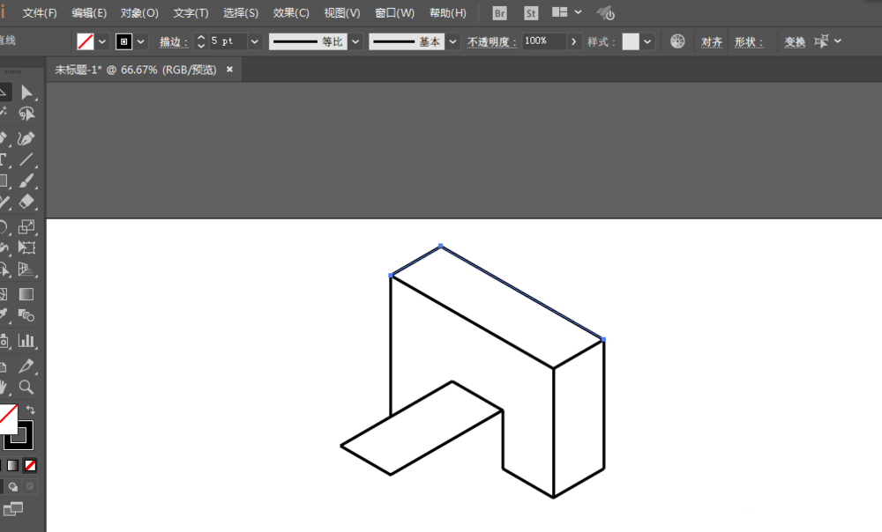Select the Paintbrush tool
Viewport: 882px width, 532px height.
coord(26,181)
